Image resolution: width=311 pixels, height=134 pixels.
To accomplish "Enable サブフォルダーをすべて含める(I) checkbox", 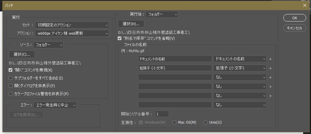I will click(x=10, y=78).
